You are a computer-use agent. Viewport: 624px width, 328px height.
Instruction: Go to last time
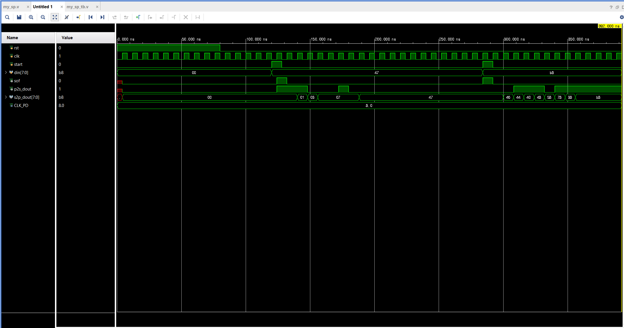[x=102, y=17]
